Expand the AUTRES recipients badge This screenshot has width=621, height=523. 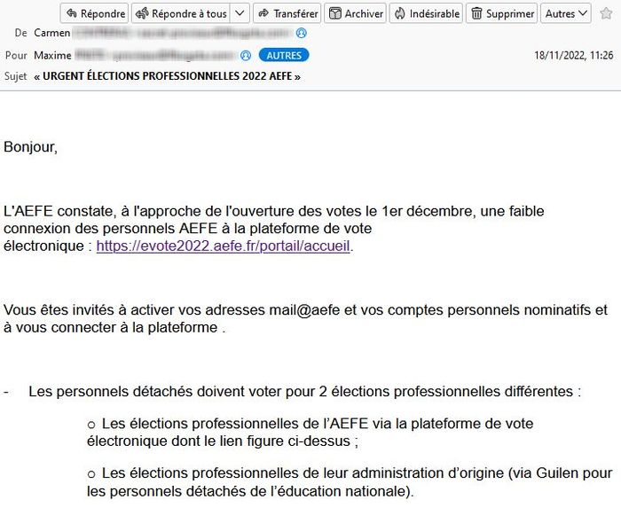point(284,55)
